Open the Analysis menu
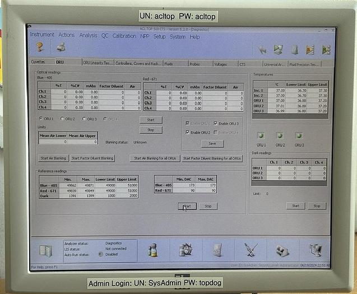This screenshot has height=294, width=357. [88, 35]
